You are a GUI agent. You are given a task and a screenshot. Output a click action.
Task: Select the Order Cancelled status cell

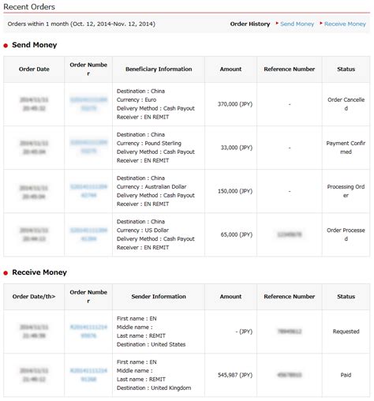(x=346, y=104)
